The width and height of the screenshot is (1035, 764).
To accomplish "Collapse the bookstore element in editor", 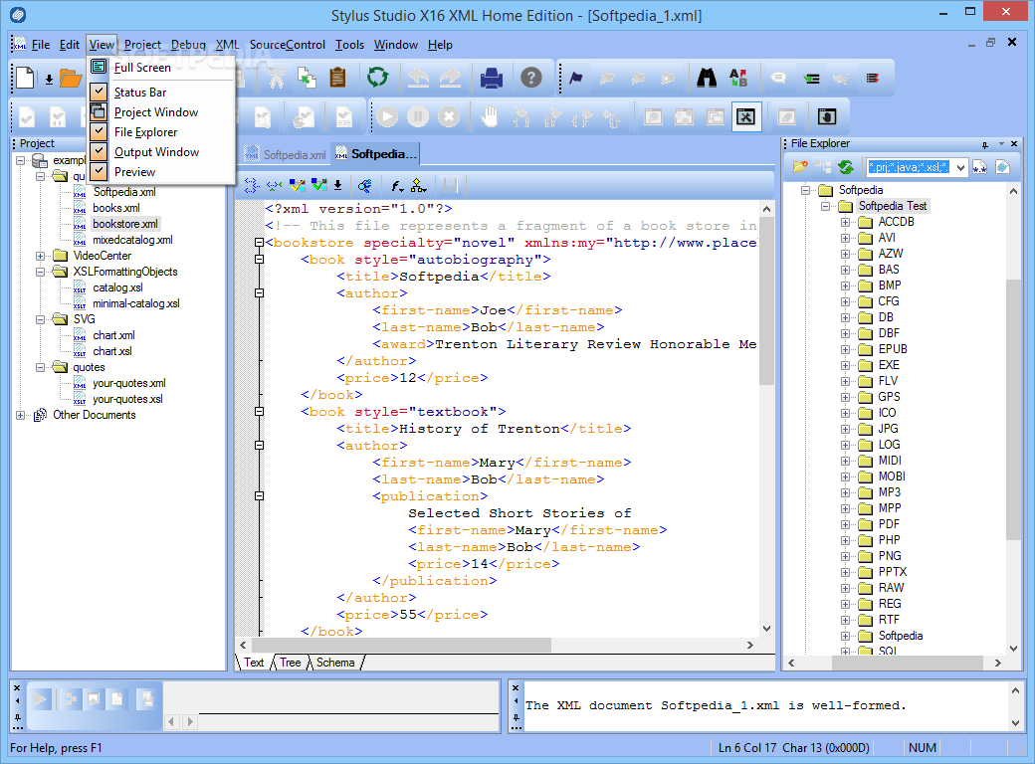I will tap(260, 243).
